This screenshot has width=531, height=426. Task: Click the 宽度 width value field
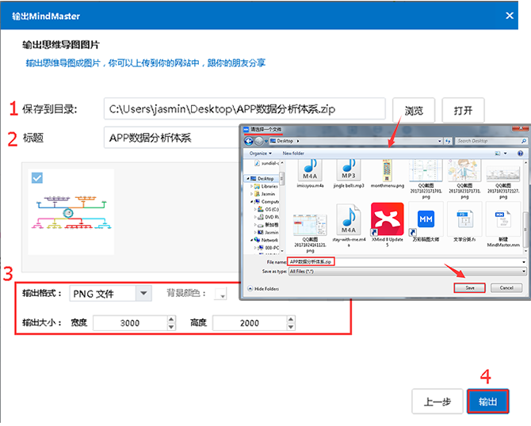(x=130, y=323)
